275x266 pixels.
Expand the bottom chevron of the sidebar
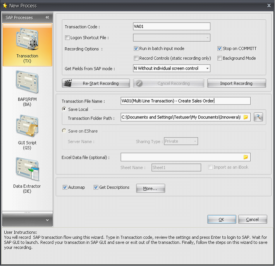(x=47, y=220)
